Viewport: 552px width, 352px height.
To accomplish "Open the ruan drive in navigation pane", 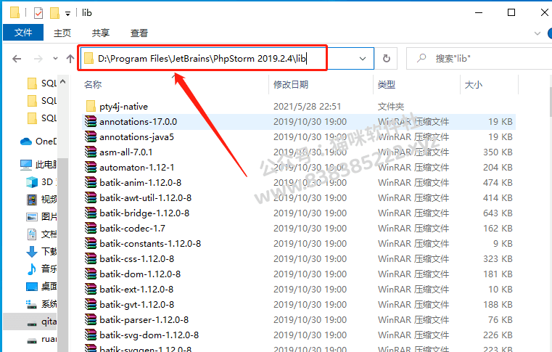I will [41, 339].
